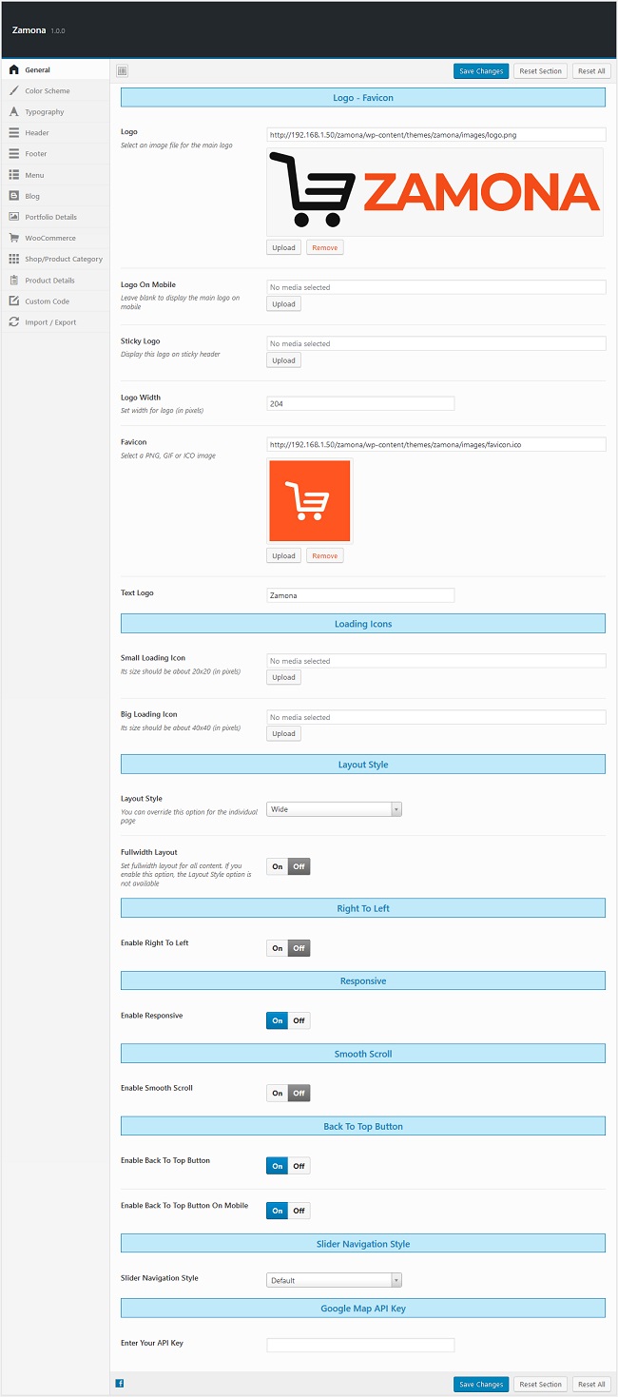Upload a Big Loading Icon
618x1397 pixels.
[x=283, y=733]
